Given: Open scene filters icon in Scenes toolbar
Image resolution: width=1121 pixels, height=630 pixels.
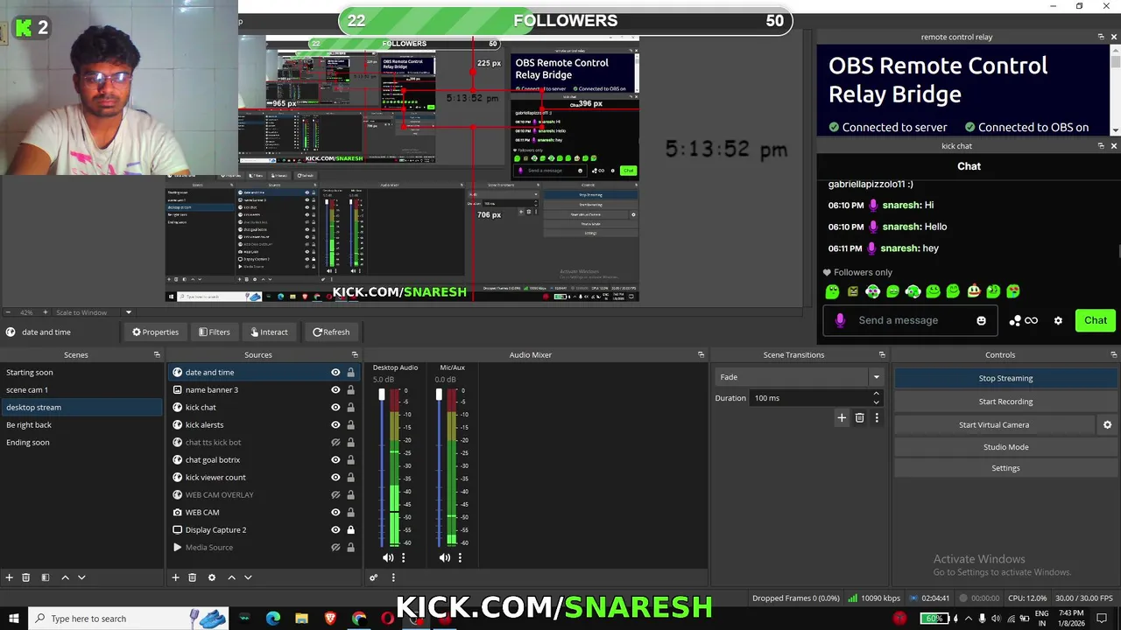Looking at the screenshot, I should (46, 577).
